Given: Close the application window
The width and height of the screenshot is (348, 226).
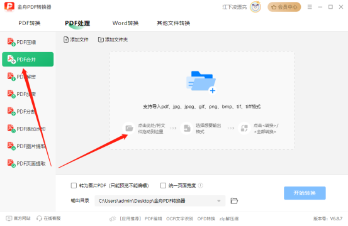Looking at the screenshot, I should click(341, 7).
